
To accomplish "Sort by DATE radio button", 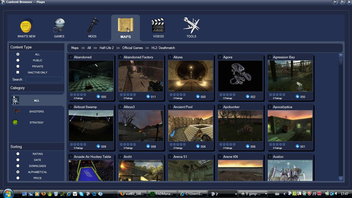I will (18, 160).
